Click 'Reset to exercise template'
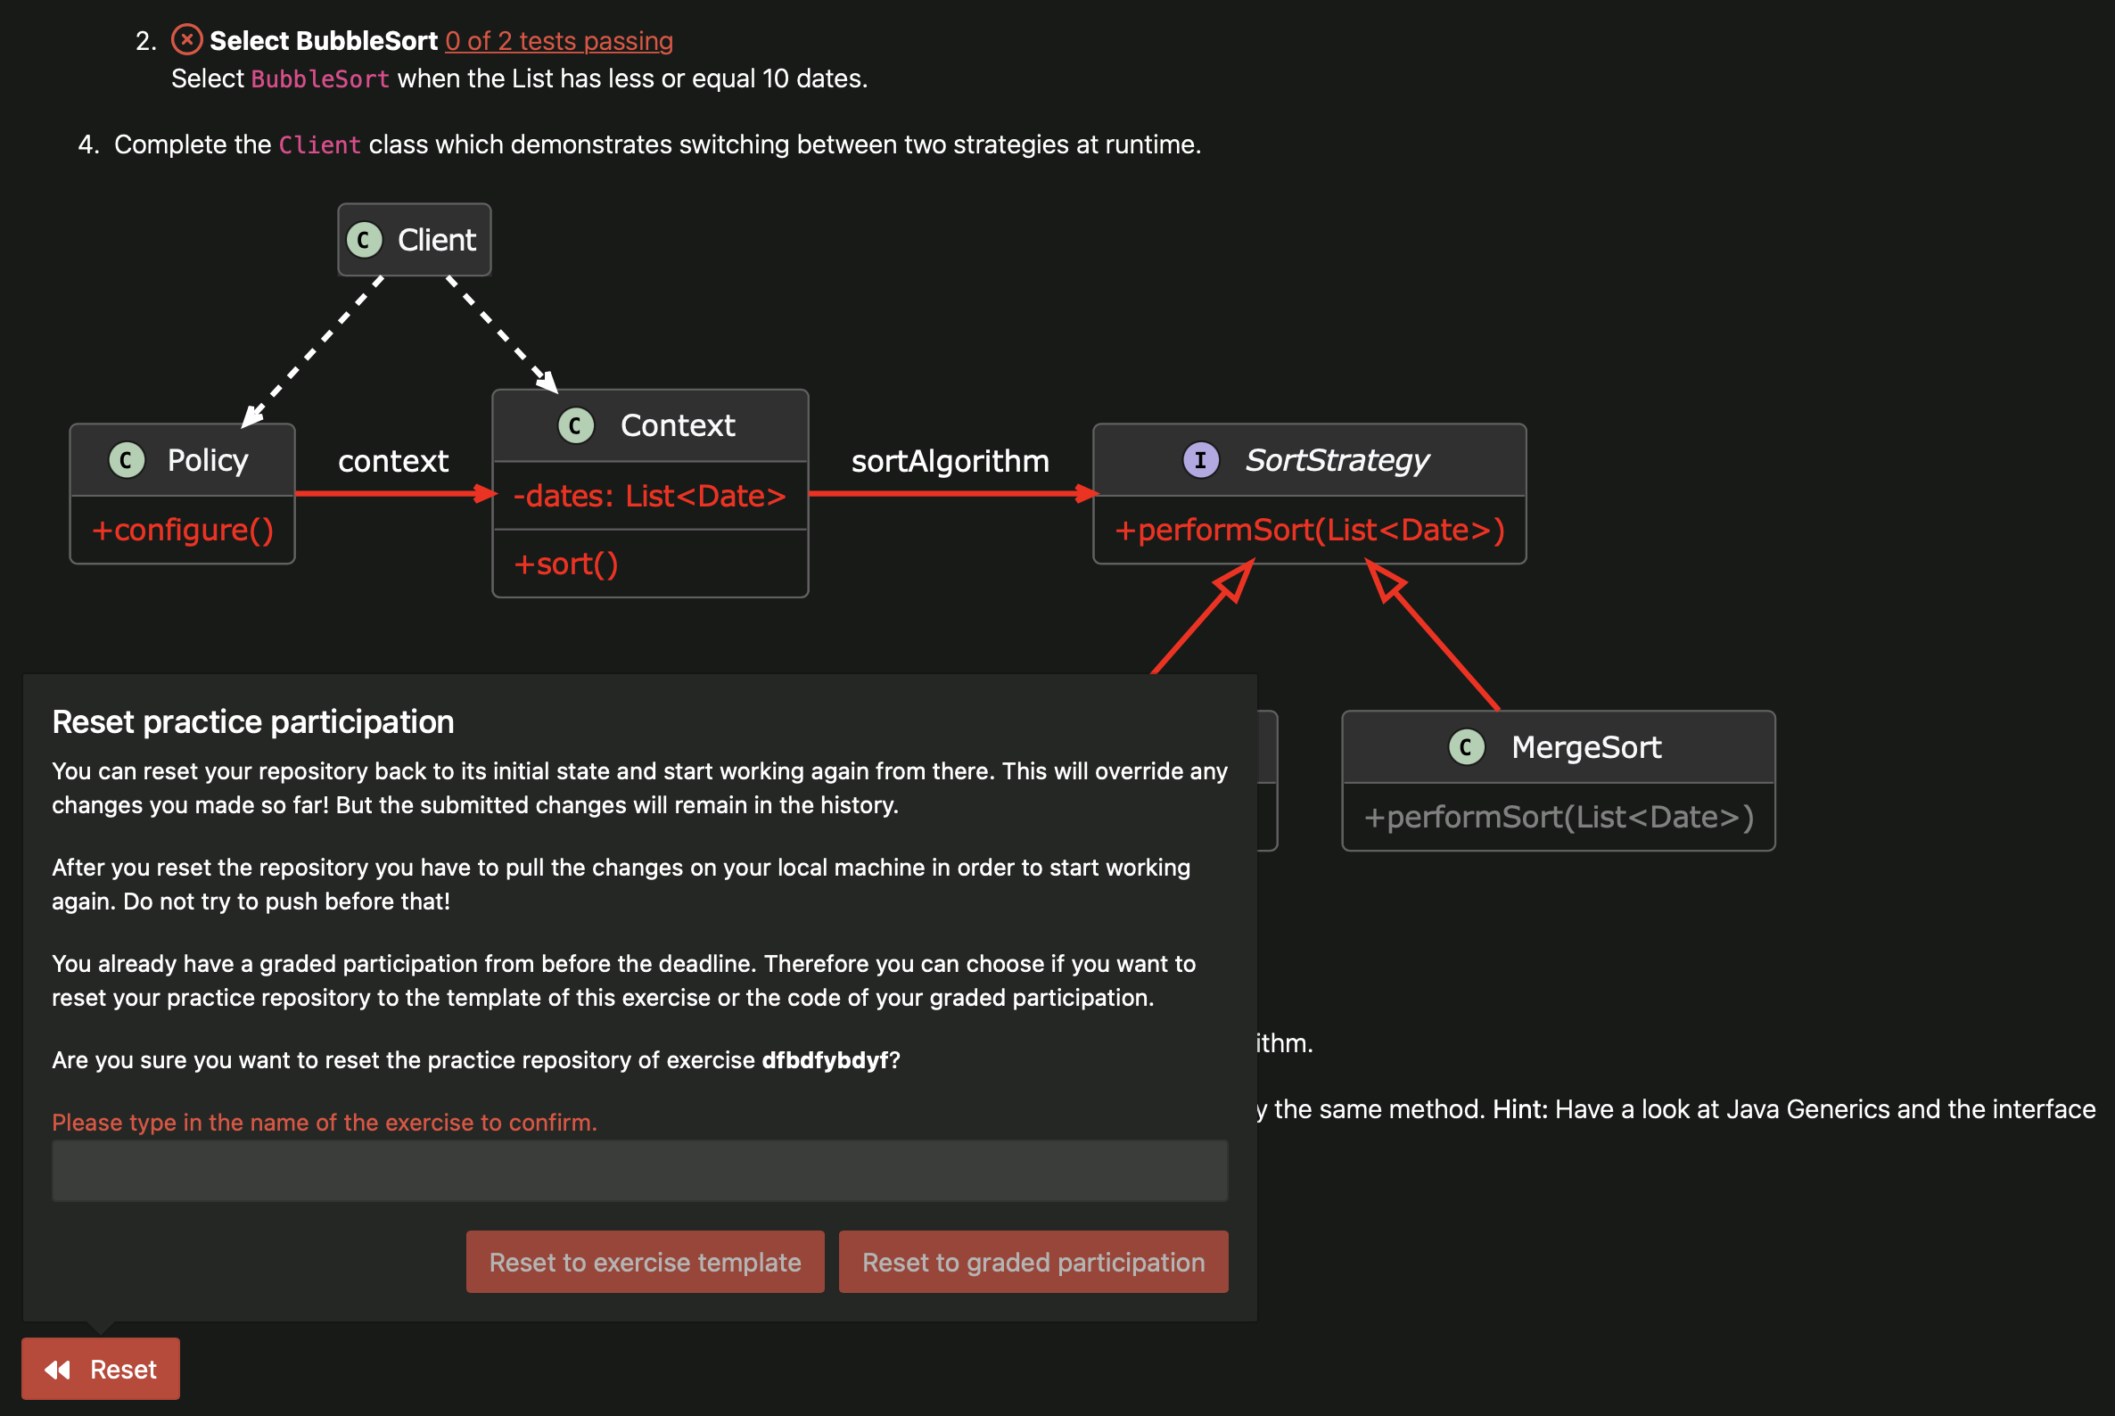Screen dimensions: 2115x1416 pos(644,1262)
